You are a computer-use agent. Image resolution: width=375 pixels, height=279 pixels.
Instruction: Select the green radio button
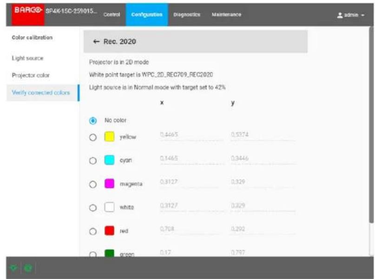(93, 254)
